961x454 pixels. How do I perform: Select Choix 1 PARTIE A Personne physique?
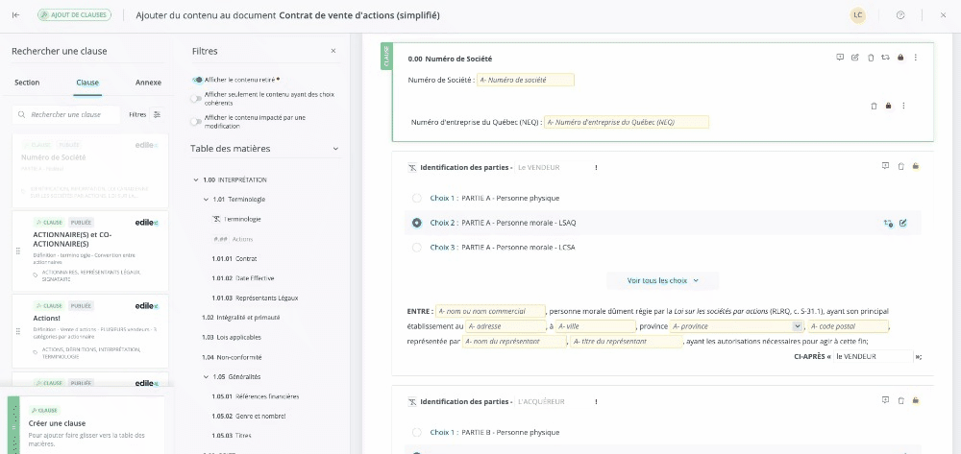coord(416,198)
